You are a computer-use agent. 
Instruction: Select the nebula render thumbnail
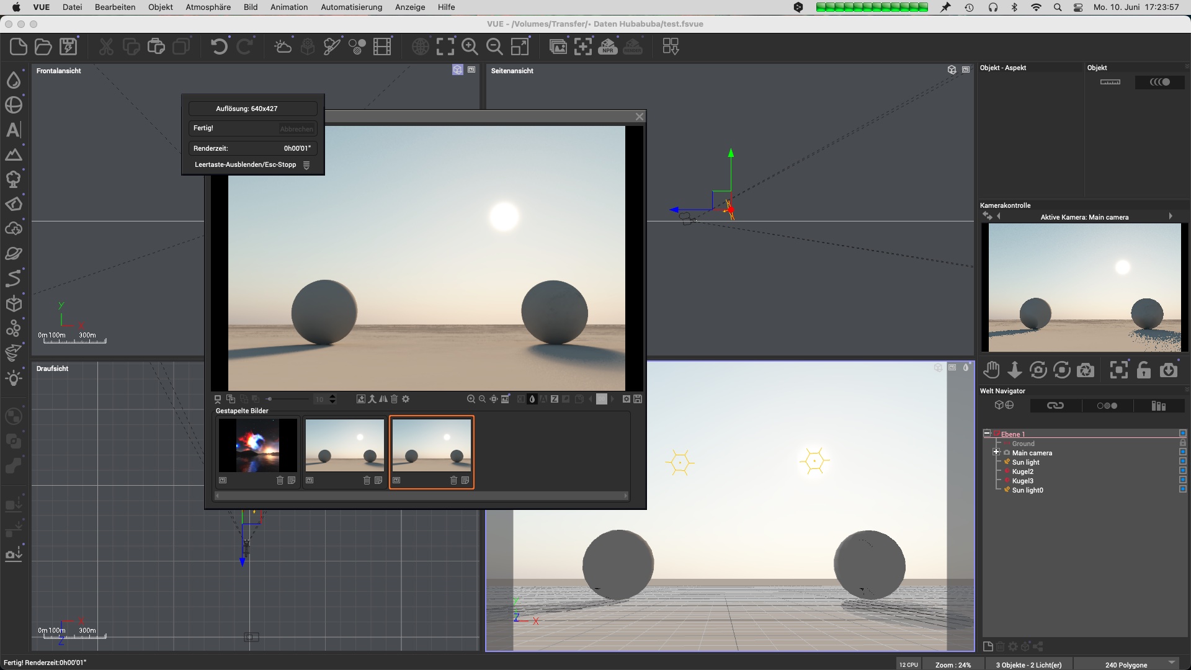click(x=257, y=445)
